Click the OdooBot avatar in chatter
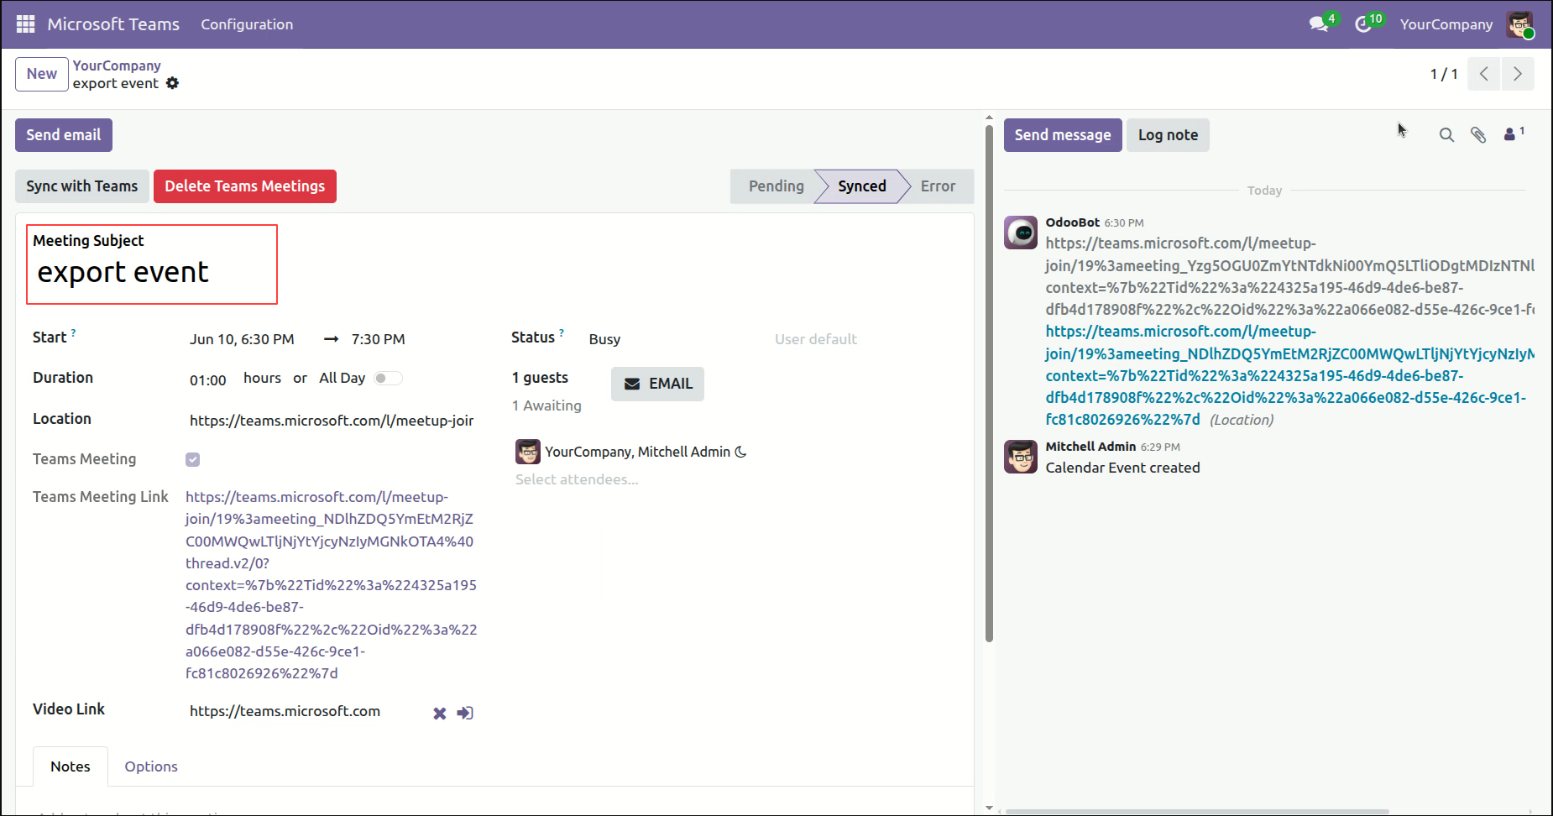Screen dimensions: 1553x816 click(x=1021, y=233)
